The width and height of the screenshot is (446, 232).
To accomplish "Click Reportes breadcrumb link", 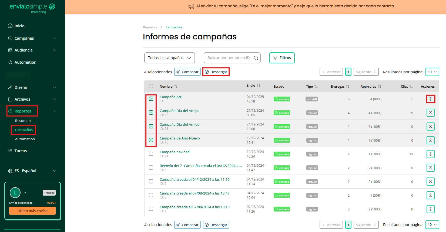I will tap(150, 27).
